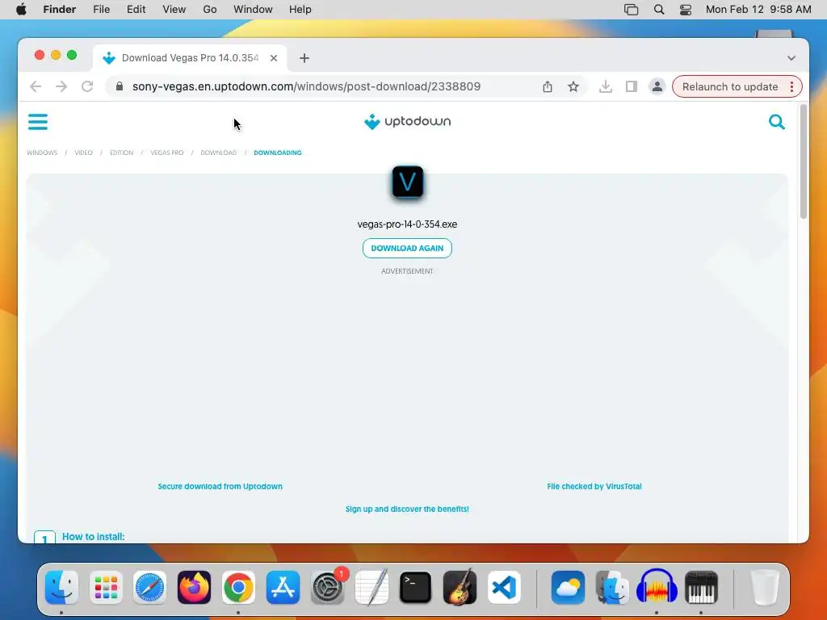Open the piano keyboard app in the Dock
This screenshot has height=620, width=827.
[x=701, y=587]
